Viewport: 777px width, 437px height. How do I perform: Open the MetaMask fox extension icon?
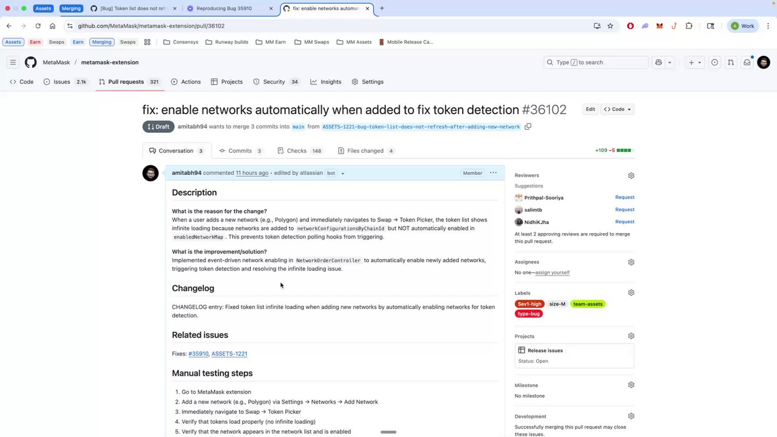point(659,26)
